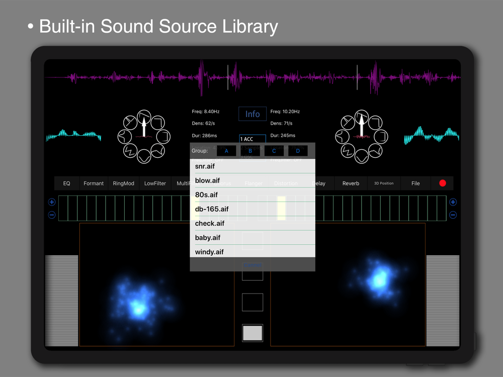This screenshot has width=503, height=377.
Task: Open the EQ effect tab
Action: pyautogui.click(x=67, y=183)
